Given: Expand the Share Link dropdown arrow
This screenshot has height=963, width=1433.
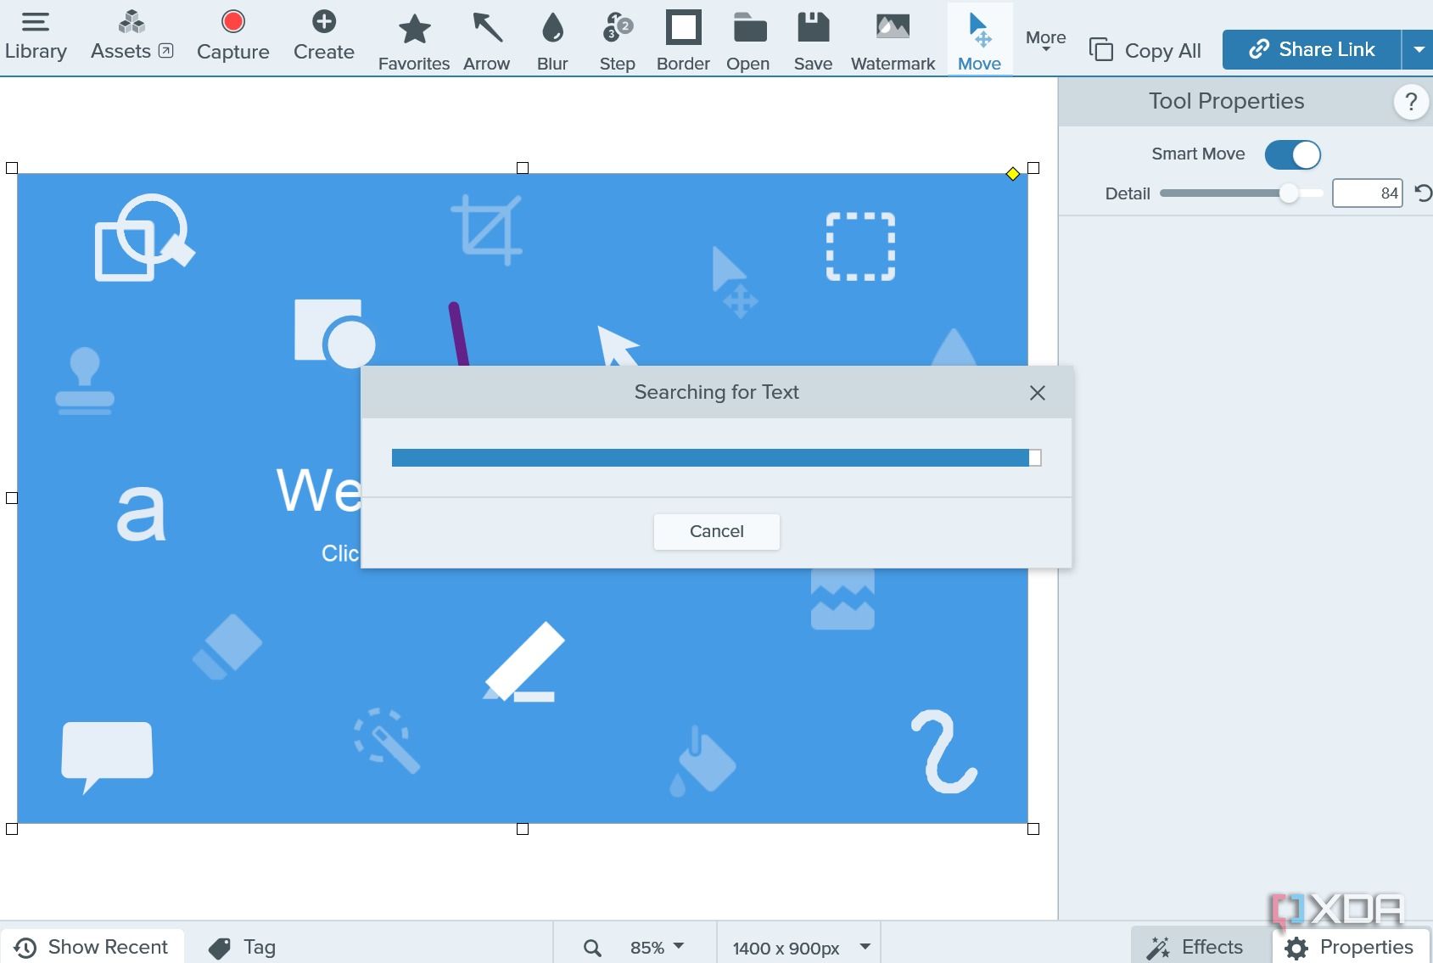Looking at the screenshot, I should point(1418,49).
